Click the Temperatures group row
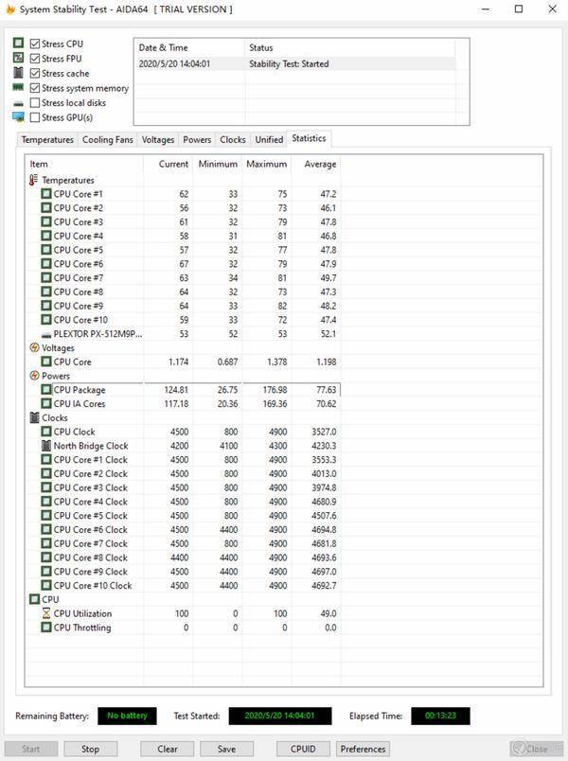 184,180
